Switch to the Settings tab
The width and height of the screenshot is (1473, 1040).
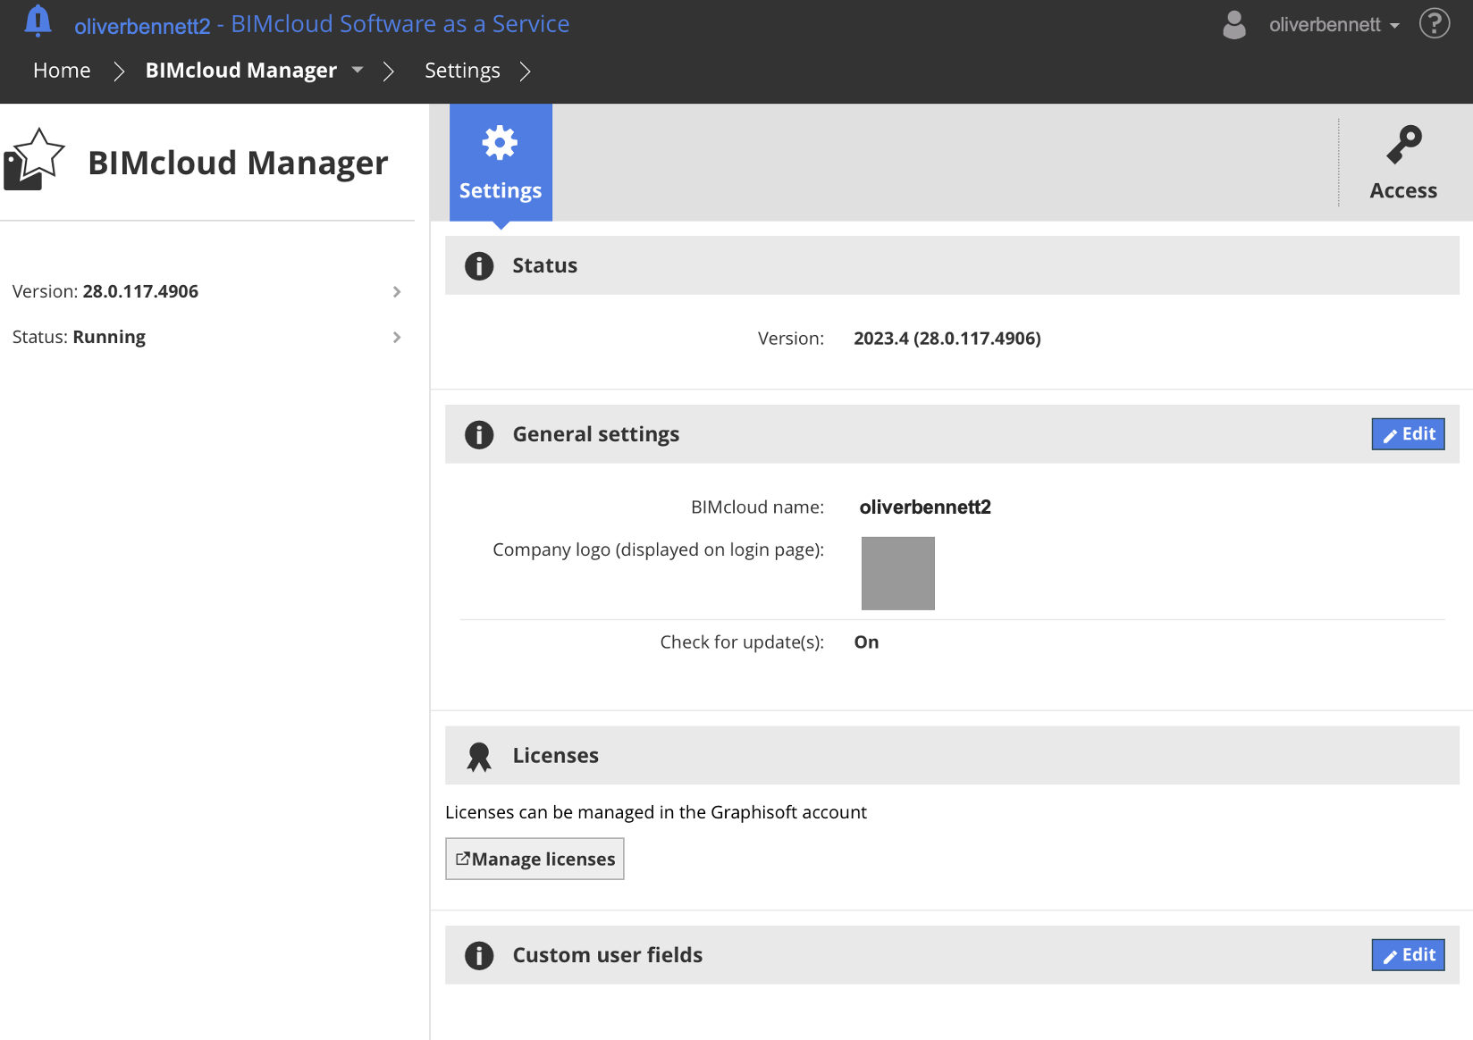(501, 163)
